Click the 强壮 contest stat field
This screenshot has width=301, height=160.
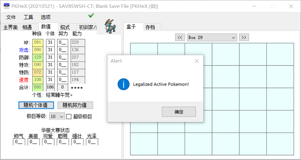(77, 142)
